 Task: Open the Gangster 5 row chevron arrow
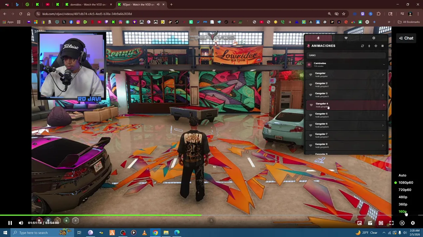click(383, 115)
